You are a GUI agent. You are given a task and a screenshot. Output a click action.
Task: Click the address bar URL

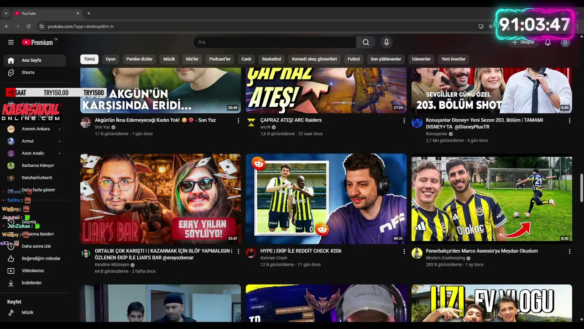[81, 27]
